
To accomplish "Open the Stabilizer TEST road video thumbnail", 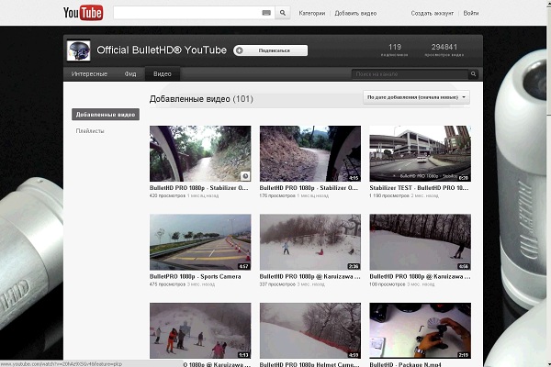I will click(421, 153).
